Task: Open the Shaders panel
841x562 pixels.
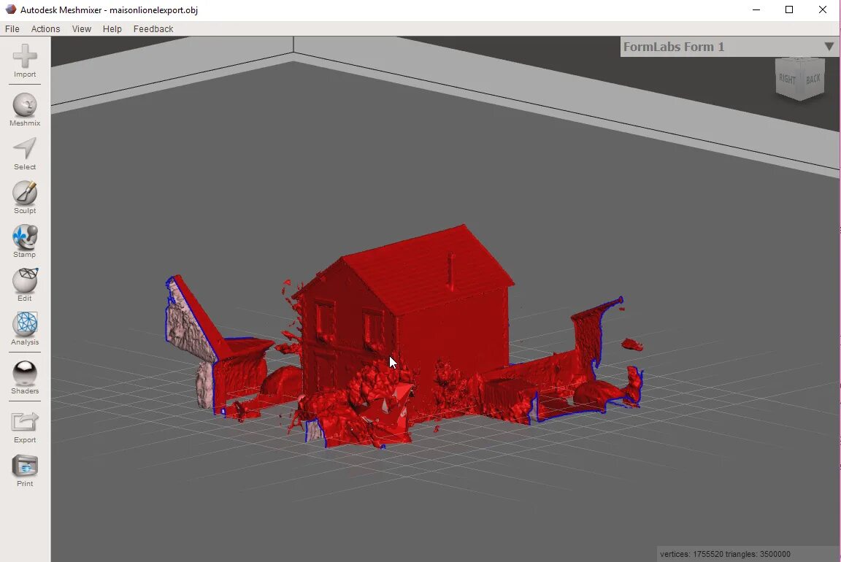Action: pos(25,377)
